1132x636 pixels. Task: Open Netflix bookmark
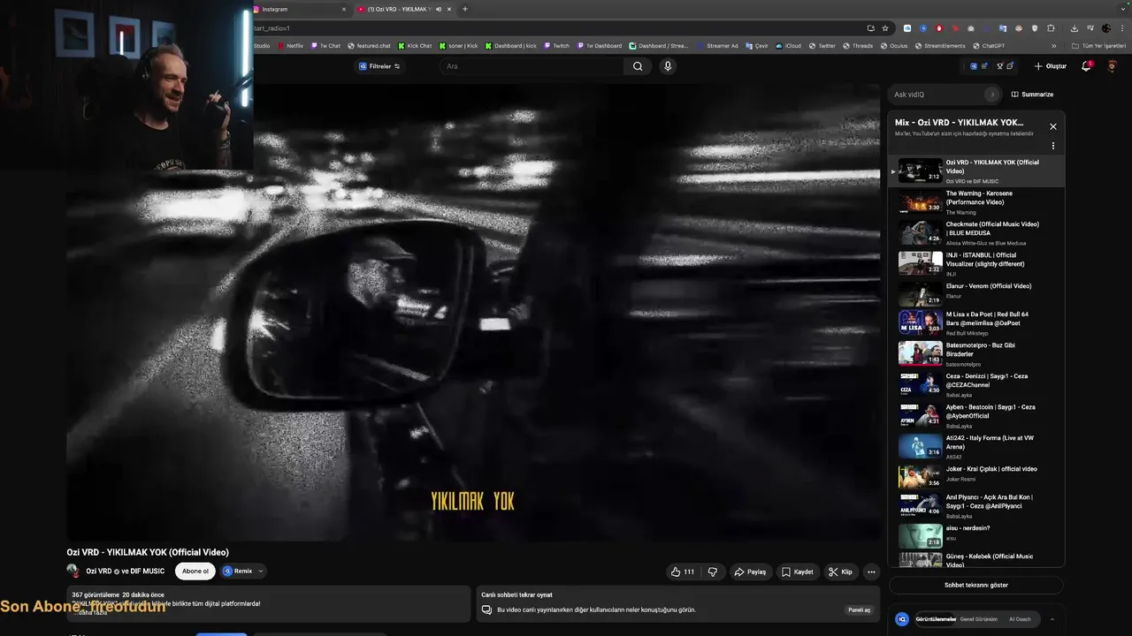(x=290, y=46)
